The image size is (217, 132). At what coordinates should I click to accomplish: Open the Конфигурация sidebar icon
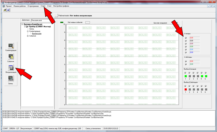tap(11, 46)
